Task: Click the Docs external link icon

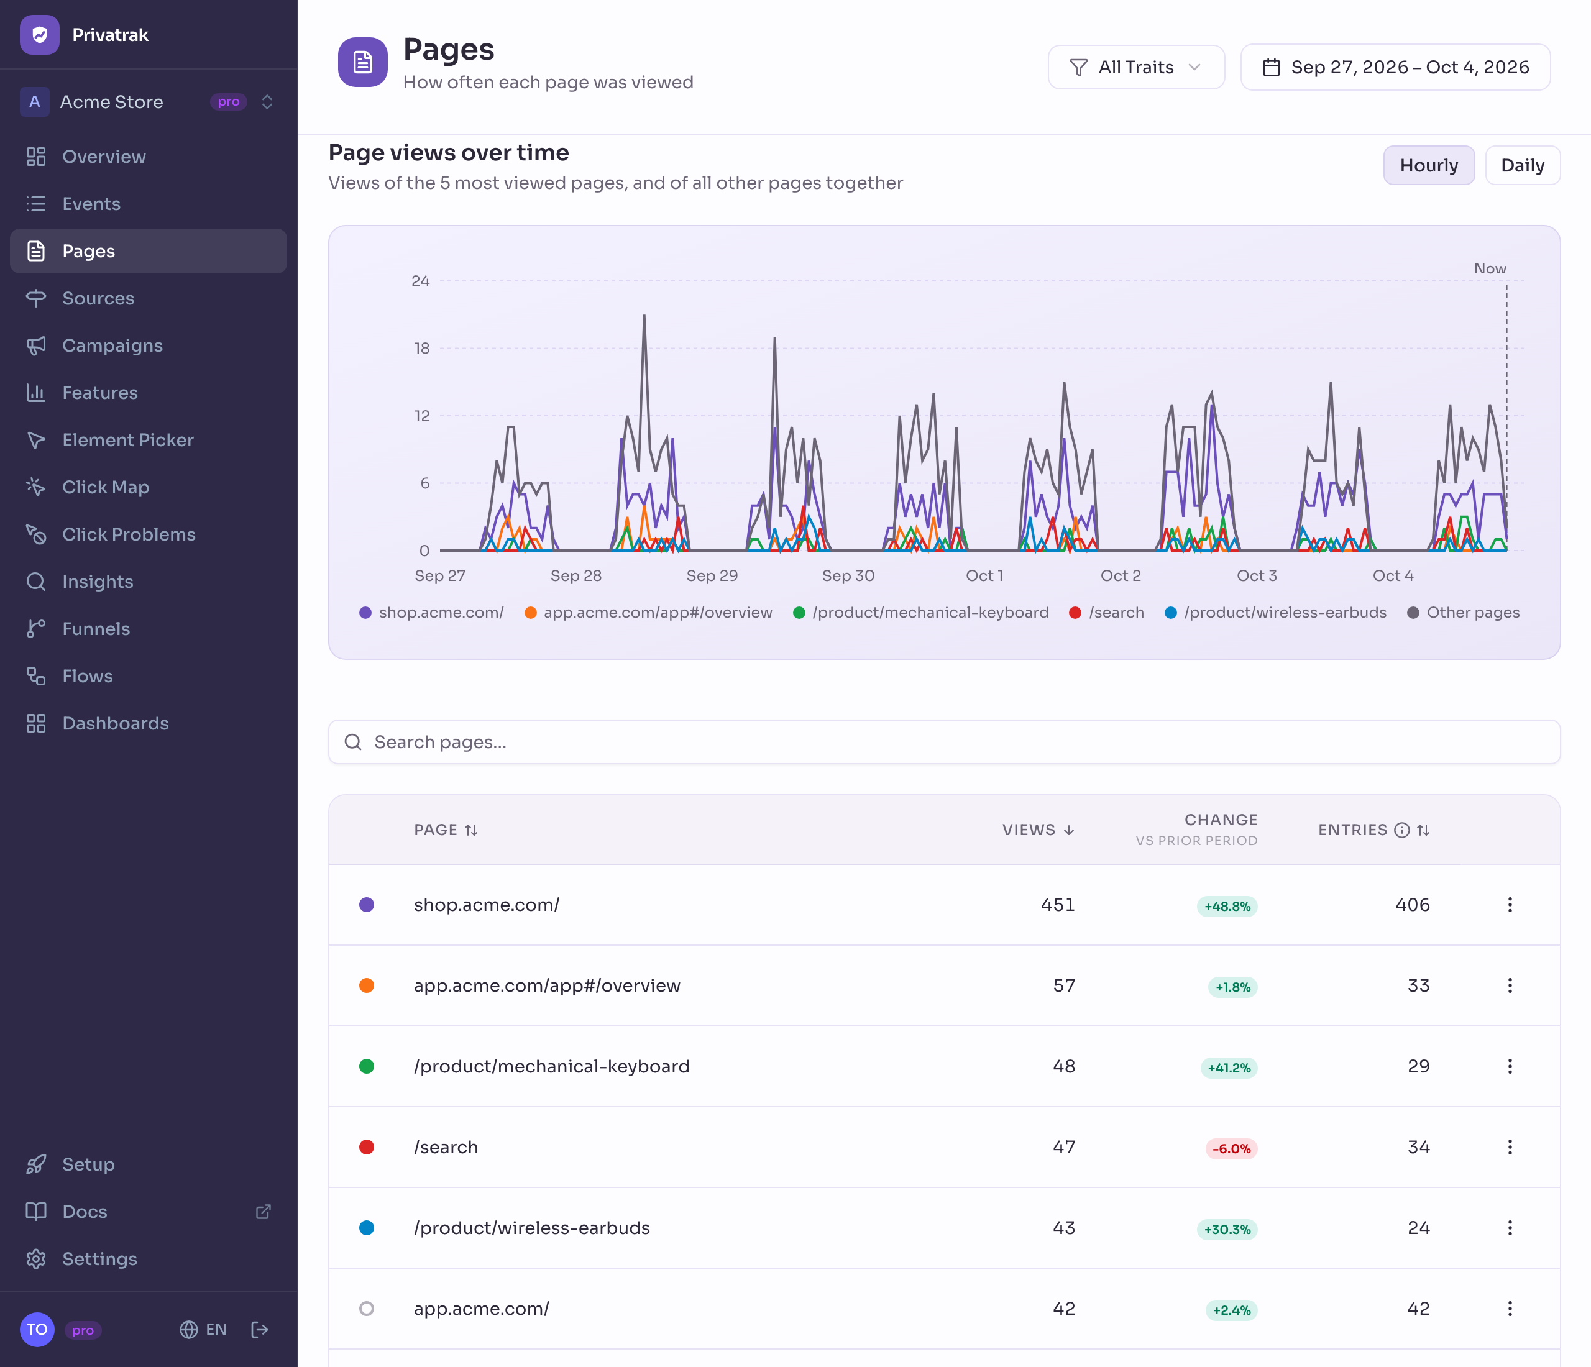Action: 264,1211
